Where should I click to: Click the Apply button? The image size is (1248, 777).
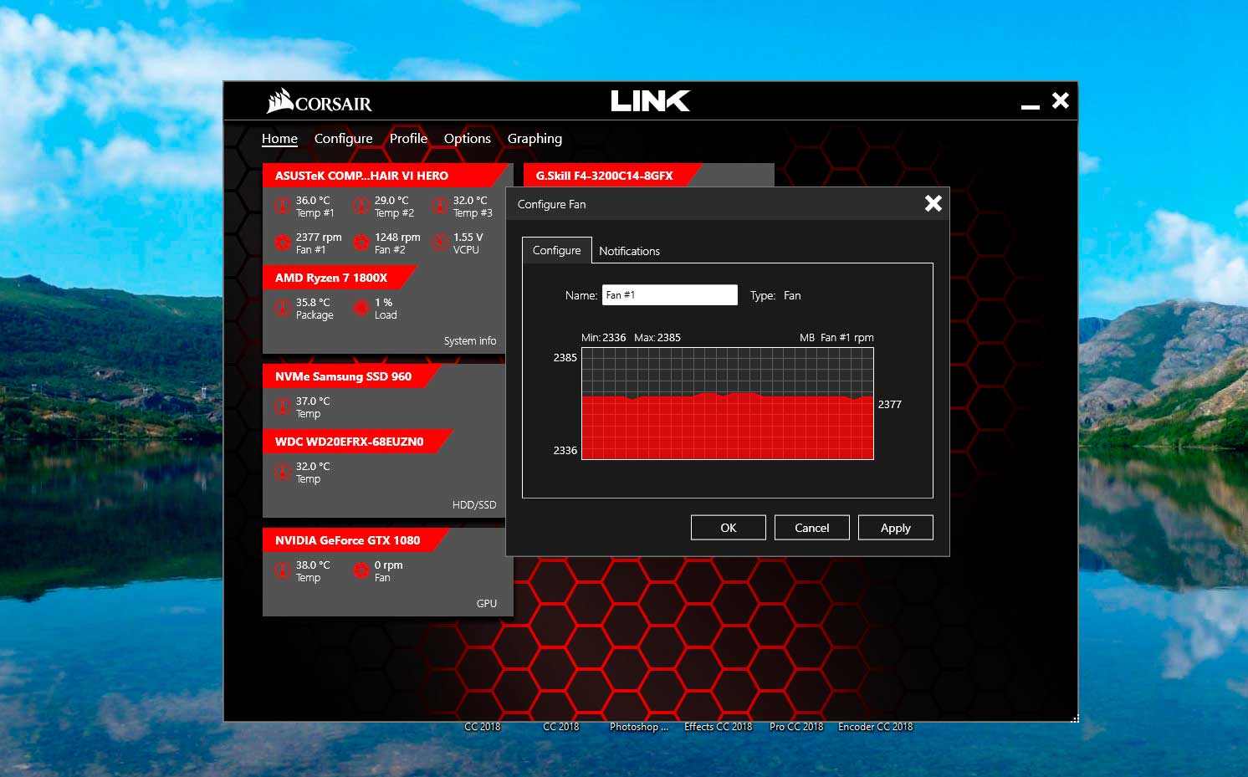(x=896, y=528)
